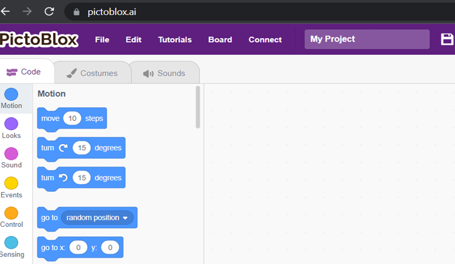Click the padlock site info icon
This screenshot has height=264, width=455.
click(x=76, y=12)
